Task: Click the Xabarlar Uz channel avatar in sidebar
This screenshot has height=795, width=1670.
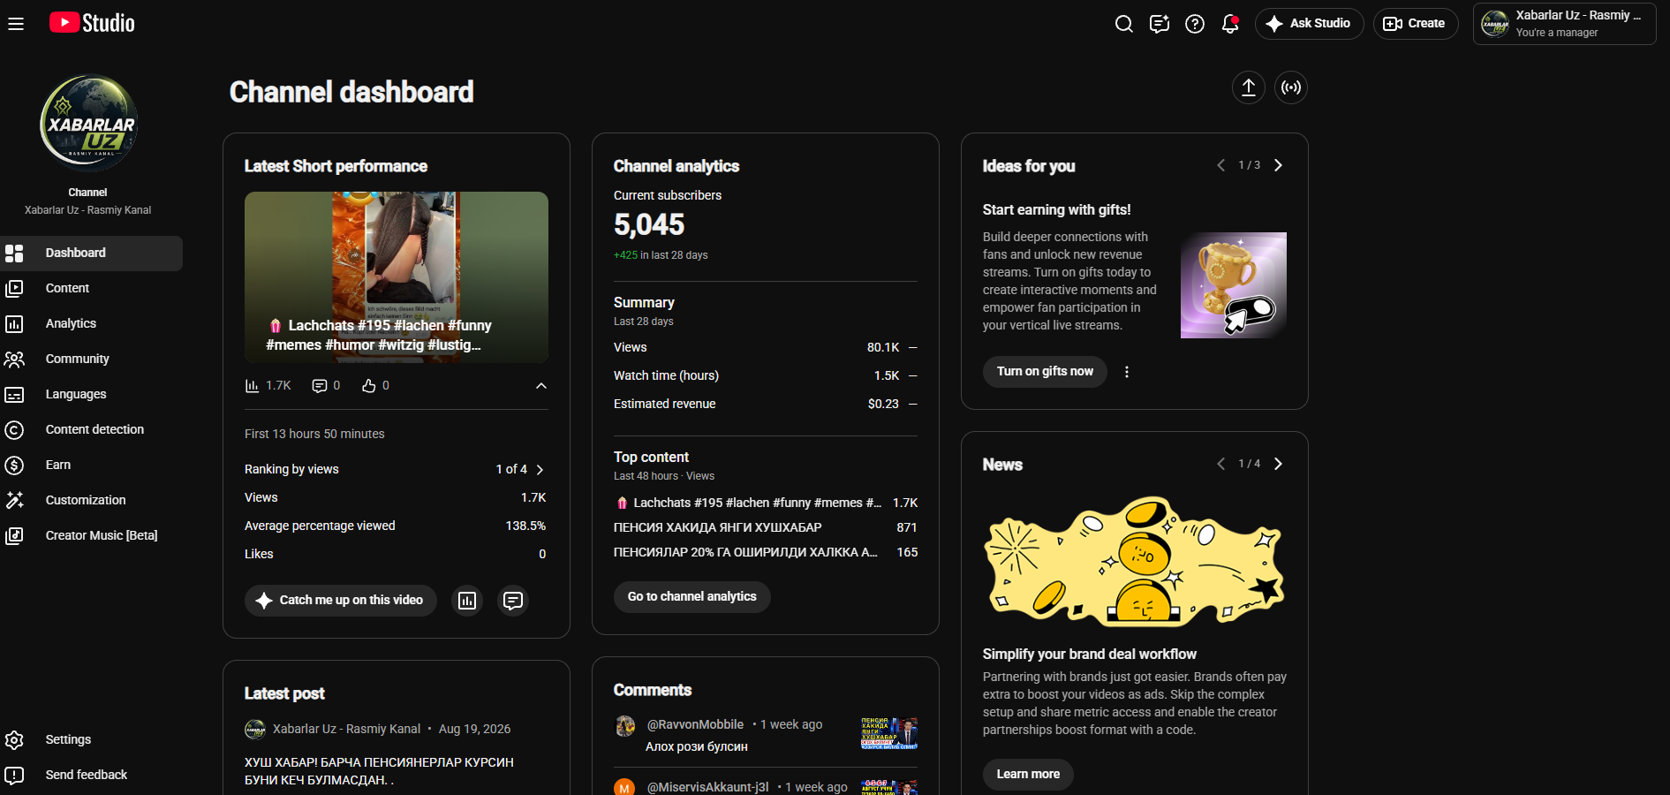Action: [x=88, y=122]
